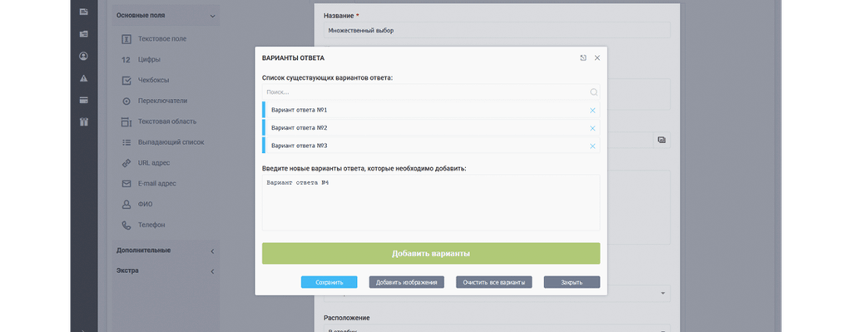The width and height of the screenshot is (852, 332).
Task: Click the search magnifier icon in dialog
Action: [594, 92]
